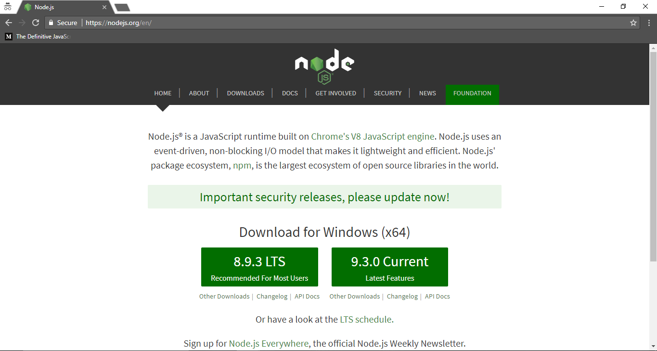The height and width of the screenshot is (351, 657).
Task: Click the vertical page scrollbar thumb
Action: 653,157
